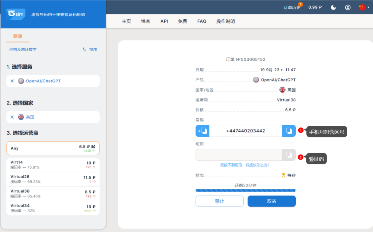Open the 博客 menu item
The width and height of the screenshot is (373, 232).
coord(146,21)
